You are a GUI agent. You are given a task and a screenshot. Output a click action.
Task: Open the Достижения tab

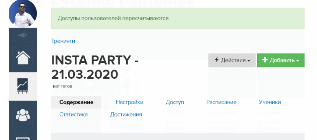click(126, 115)
